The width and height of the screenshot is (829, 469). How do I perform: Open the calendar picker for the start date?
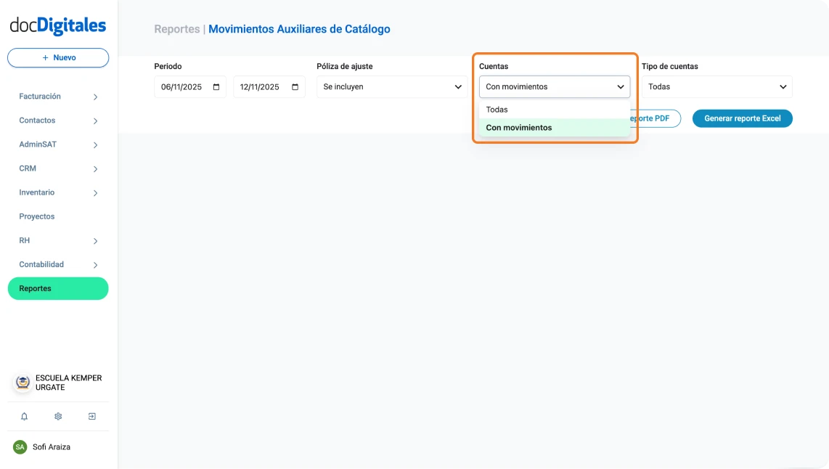tap(215, 86)
